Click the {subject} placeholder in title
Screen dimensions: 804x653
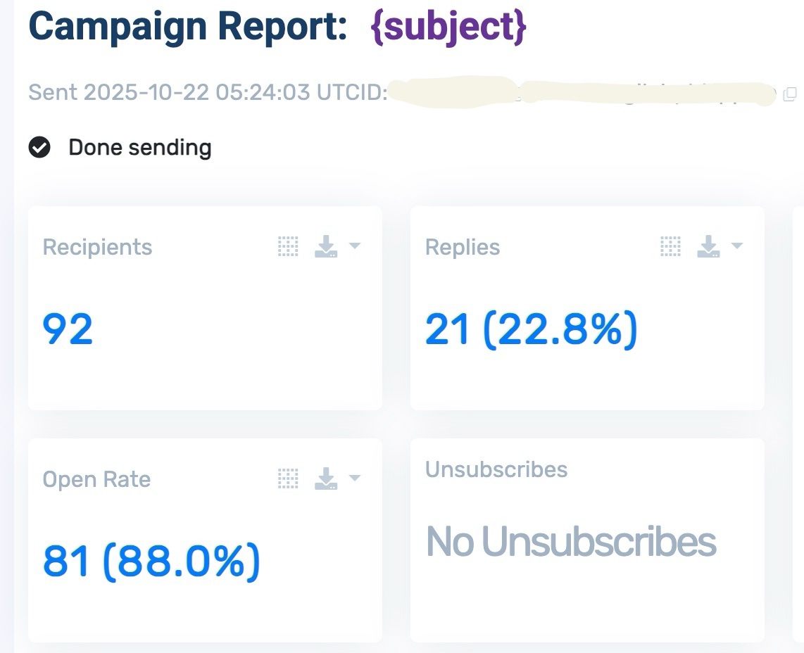[447, 27]
